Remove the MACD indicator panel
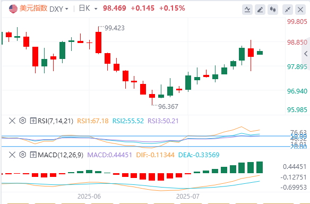 12,155
